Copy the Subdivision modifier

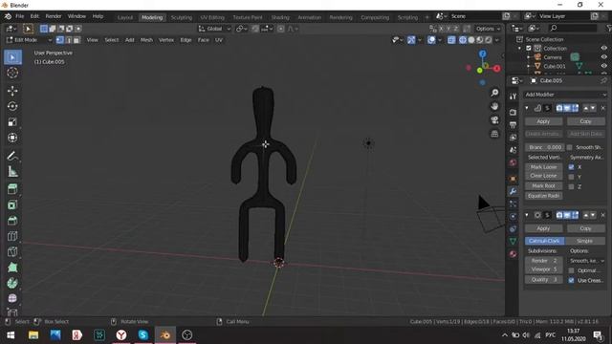coord(585,228)
